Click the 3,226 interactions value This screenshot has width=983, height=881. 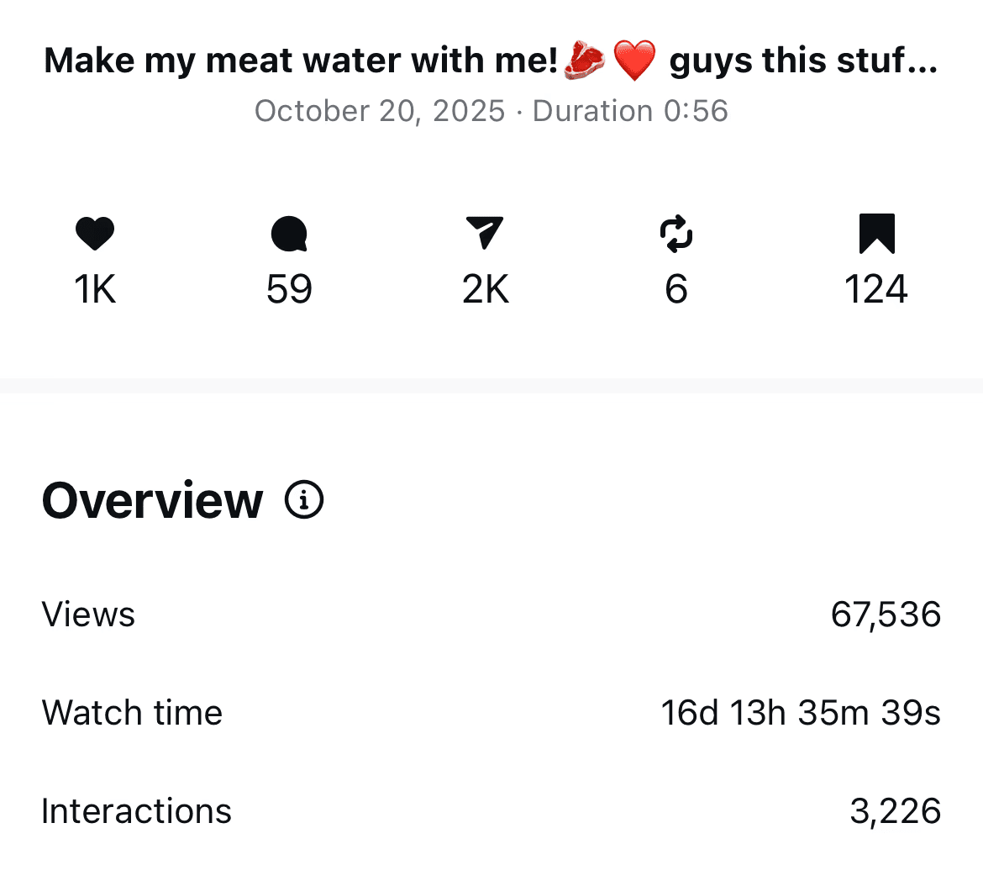coord(895,811)
